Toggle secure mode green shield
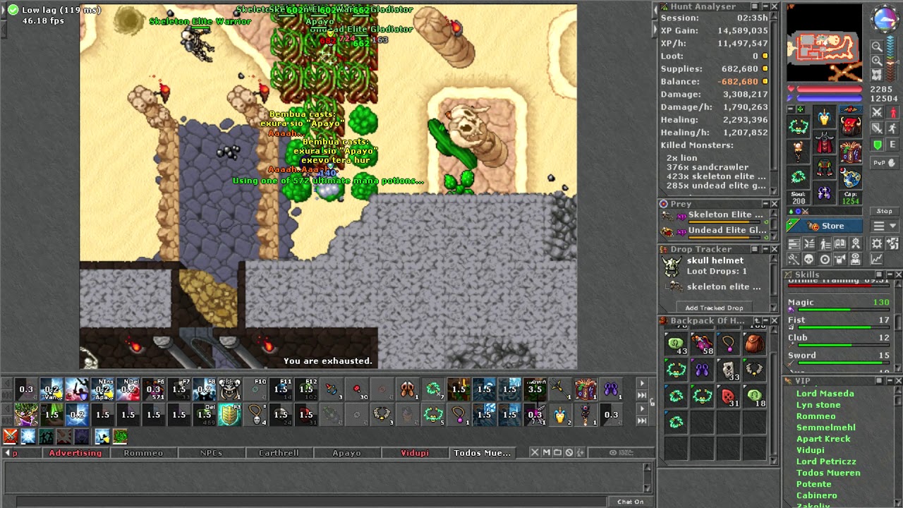903x508 pixels. (x=877, y=144)
